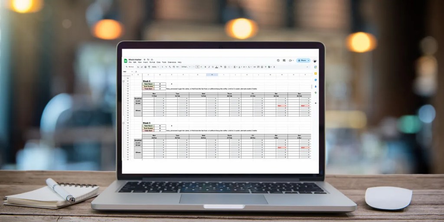Activate the paint format tool
This screenshot has width=444, height=222.
149,67
